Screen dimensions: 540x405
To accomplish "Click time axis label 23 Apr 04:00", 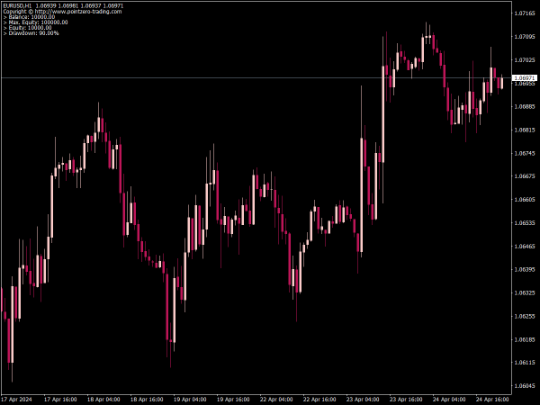I will pos(363,400).
